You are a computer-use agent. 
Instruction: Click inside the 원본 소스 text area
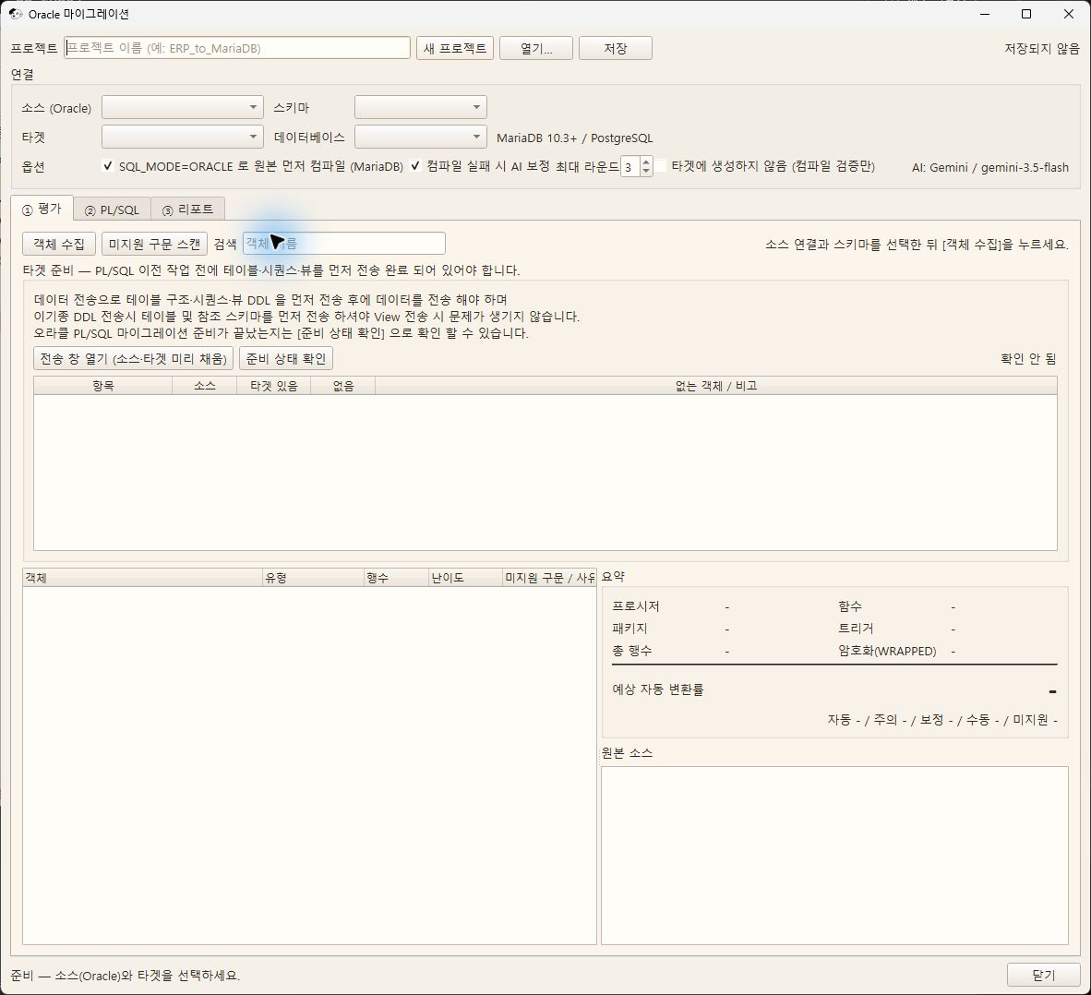pyautogui.click(x=834, y=855)
